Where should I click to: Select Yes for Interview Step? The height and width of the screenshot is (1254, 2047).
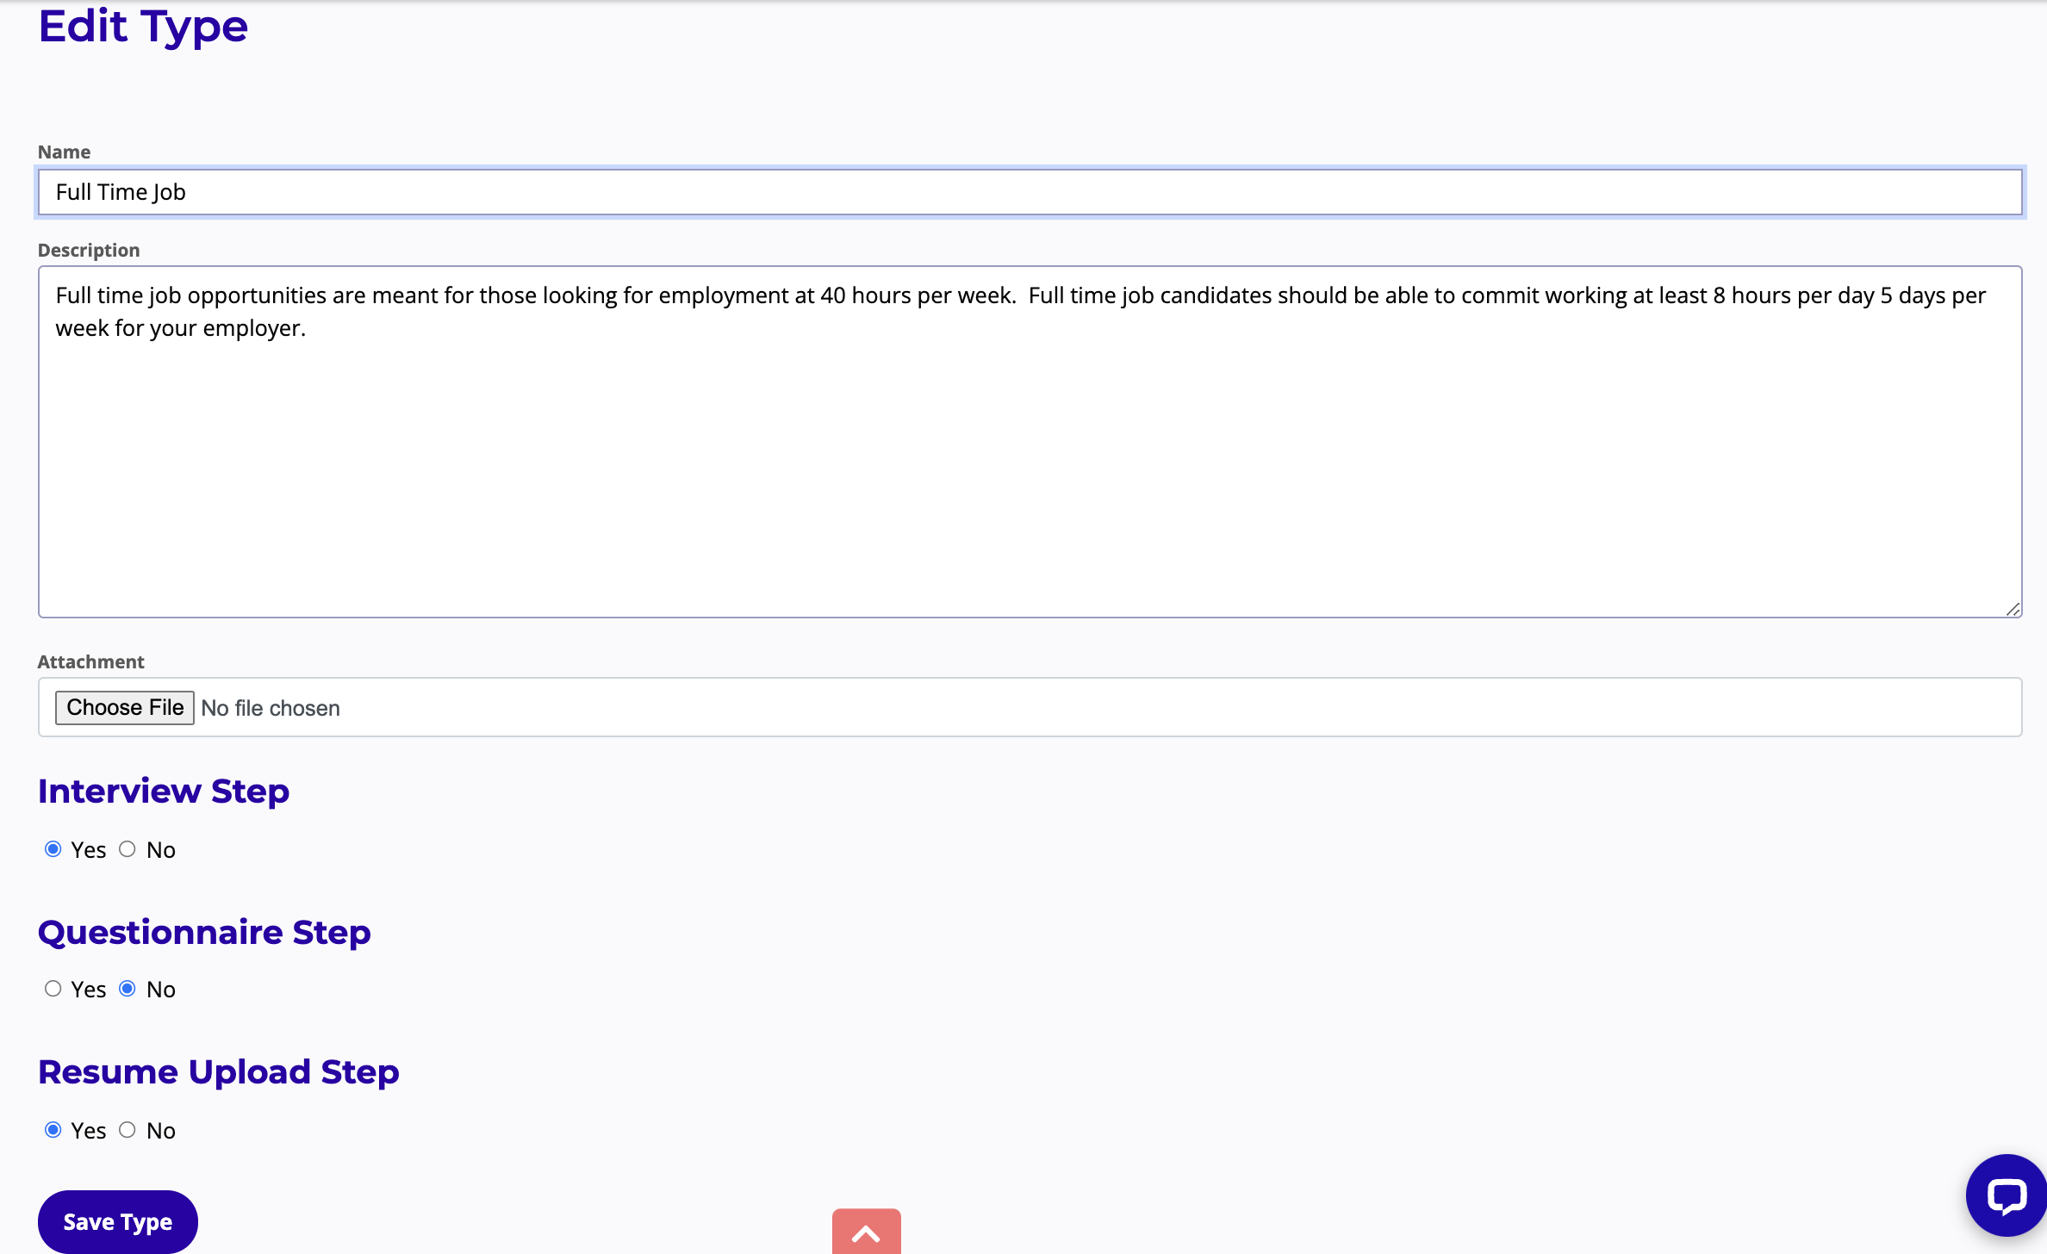click(x=53, y=849)
